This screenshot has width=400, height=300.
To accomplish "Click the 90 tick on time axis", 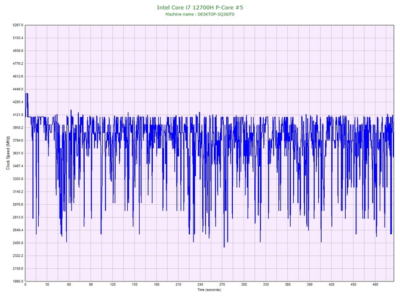I will coord(91,284).
